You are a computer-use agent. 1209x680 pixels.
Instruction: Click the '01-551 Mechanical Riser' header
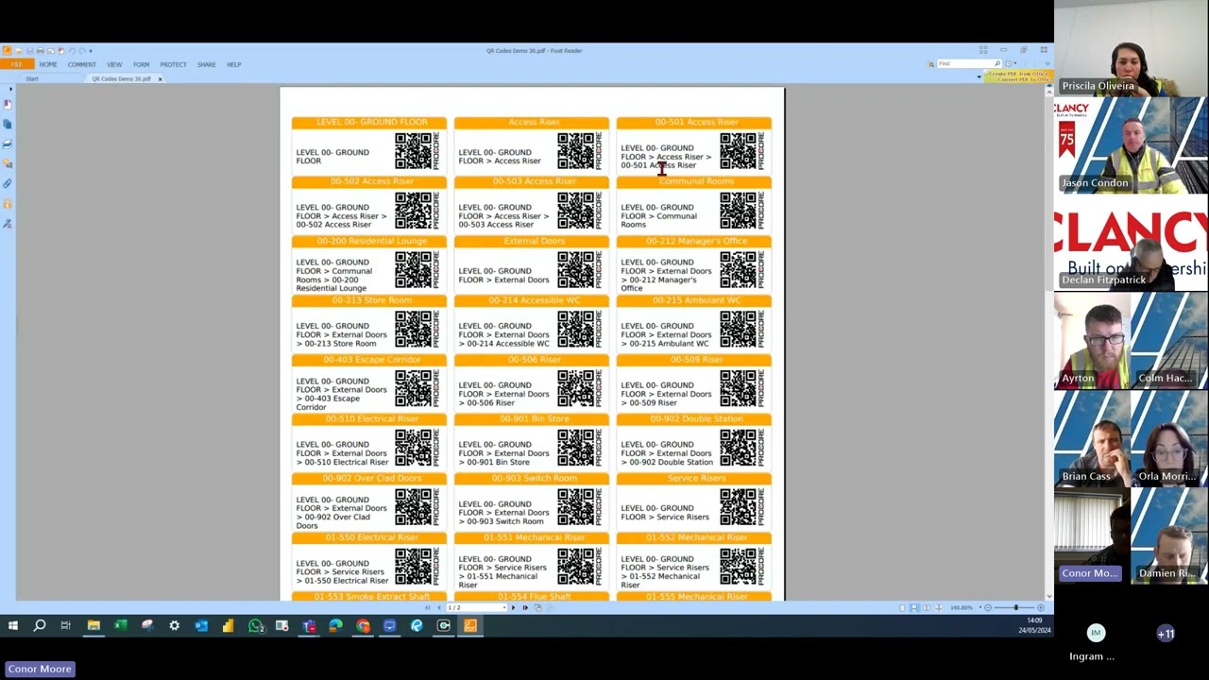pos(534,538)
